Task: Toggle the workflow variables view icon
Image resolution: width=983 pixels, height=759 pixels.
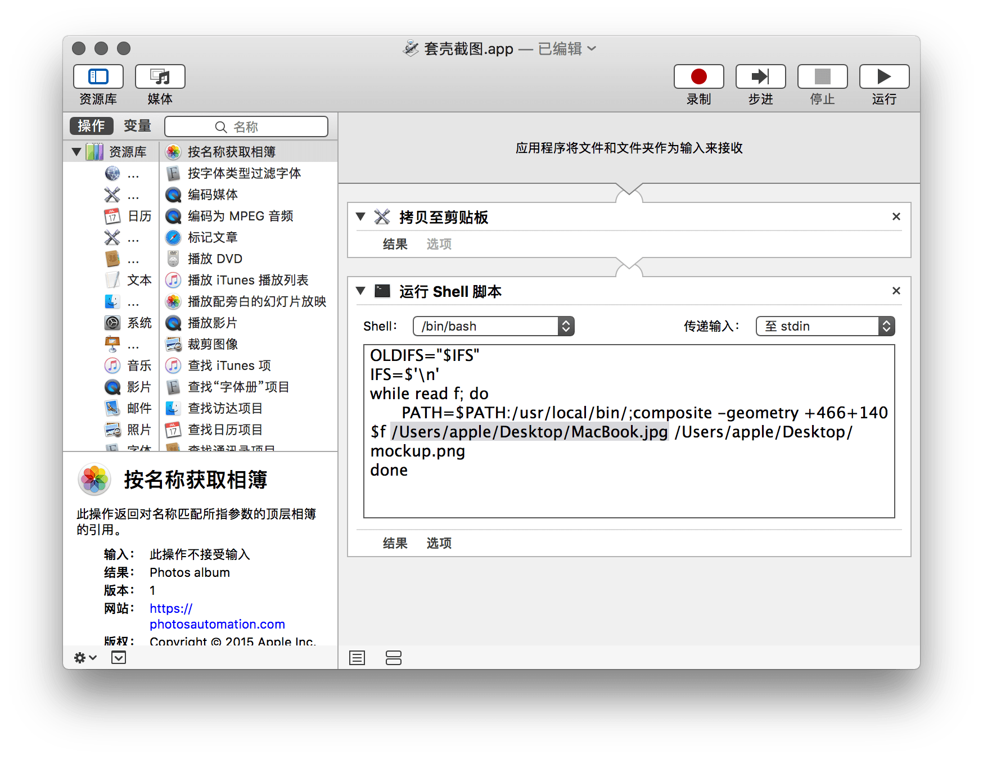Action: click(x=394, y=658)
